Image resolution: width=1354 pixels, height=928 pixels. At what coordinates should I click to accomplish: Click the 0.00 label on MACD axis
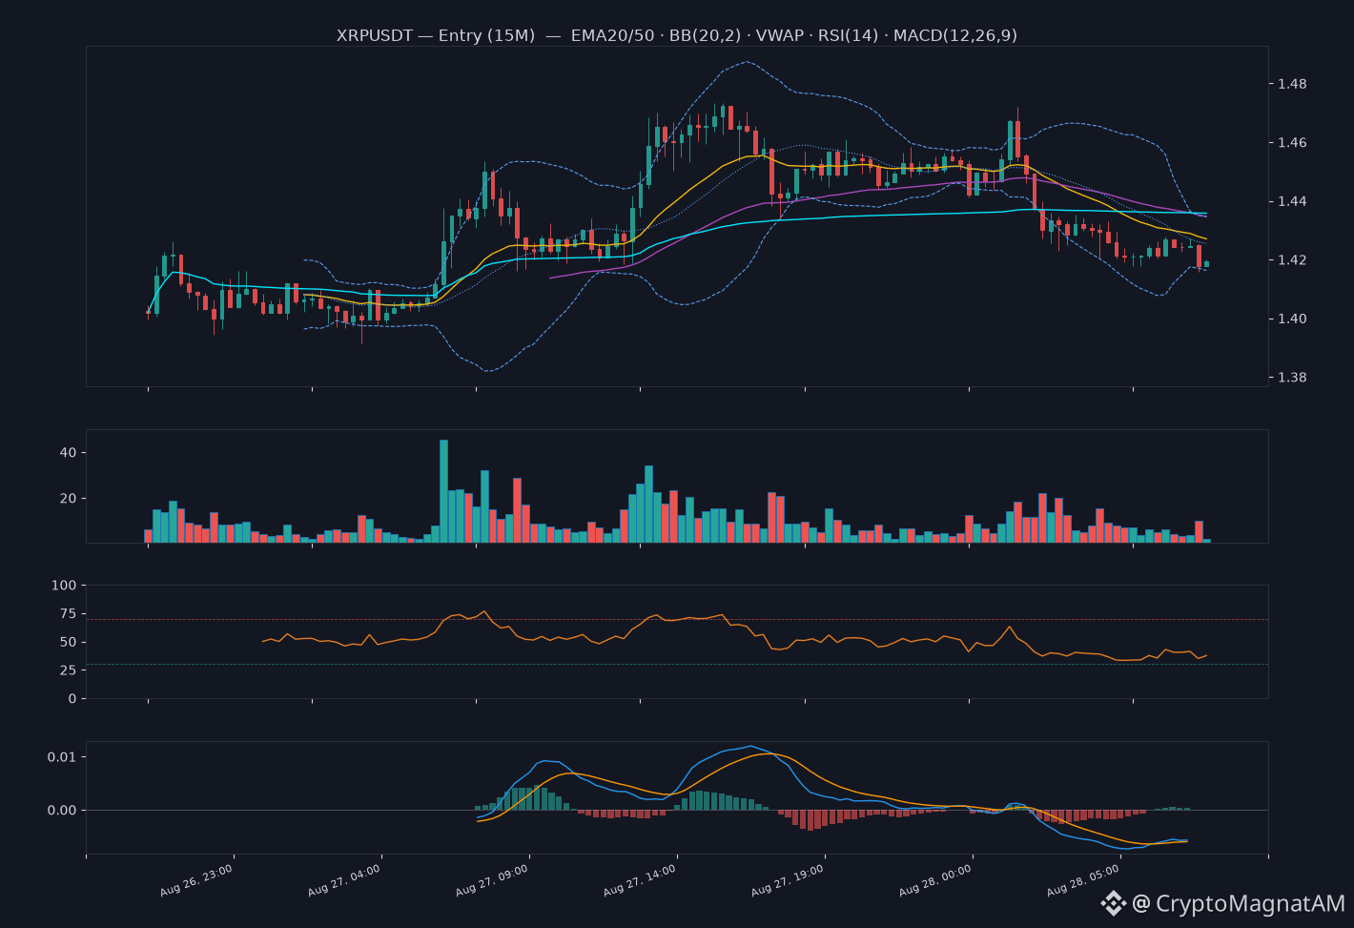coord(61,811)
